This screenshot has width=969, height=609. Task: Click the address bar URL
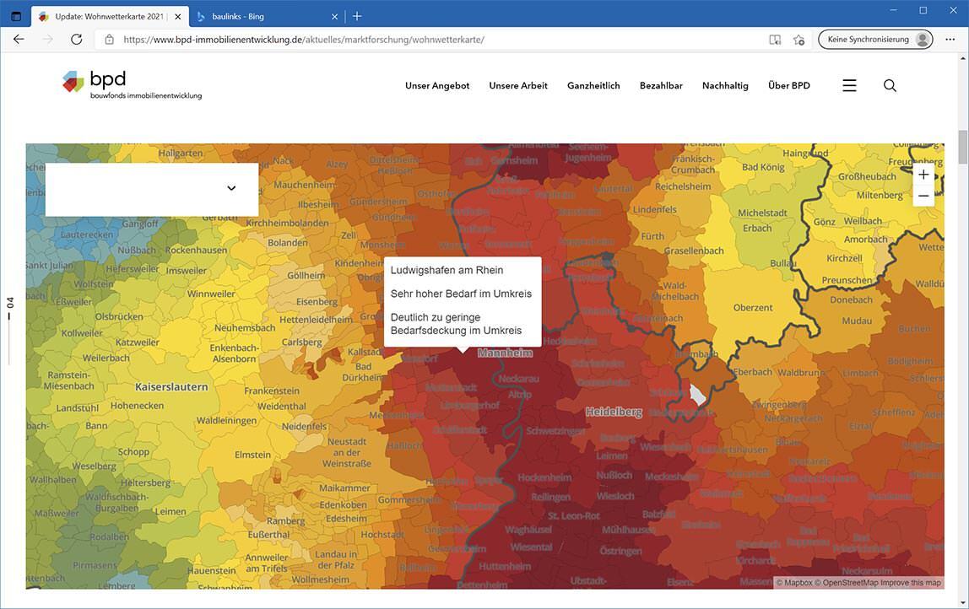303,40
